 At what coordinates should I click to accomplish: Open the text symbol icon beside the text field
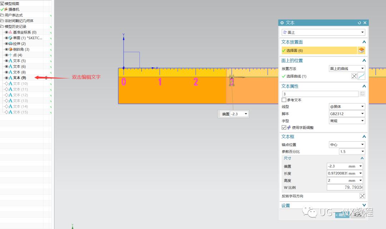pyautogui.click(x=362, y=93)
